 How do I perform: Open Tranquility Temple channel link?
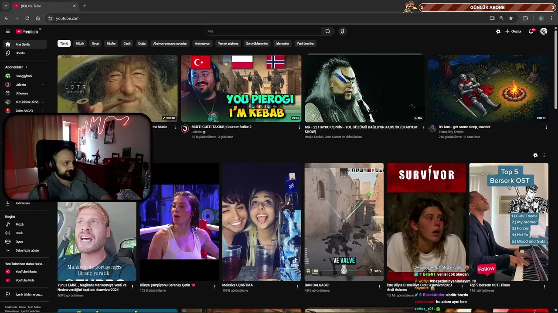pyautogui.click(x=451, y=132)
